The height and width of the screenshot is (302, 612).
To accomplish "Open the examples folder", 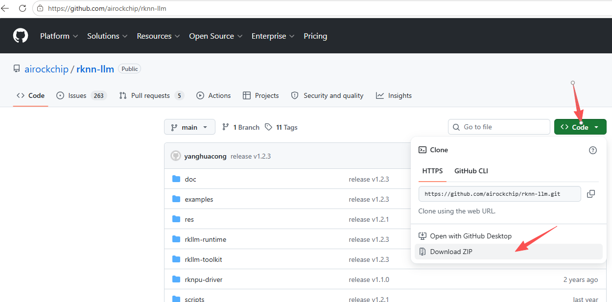I will click(x=199, y=199).
